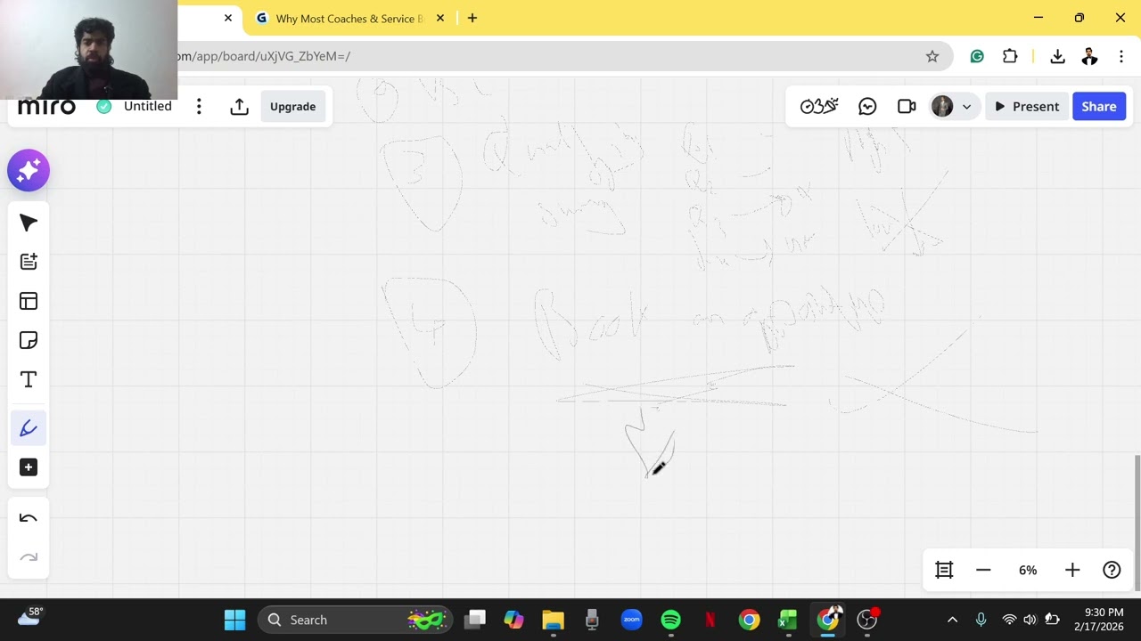Open Grammarly extension icon
Image resolution: width=1141 pixels, height=641 pixels.
[977, 56]
